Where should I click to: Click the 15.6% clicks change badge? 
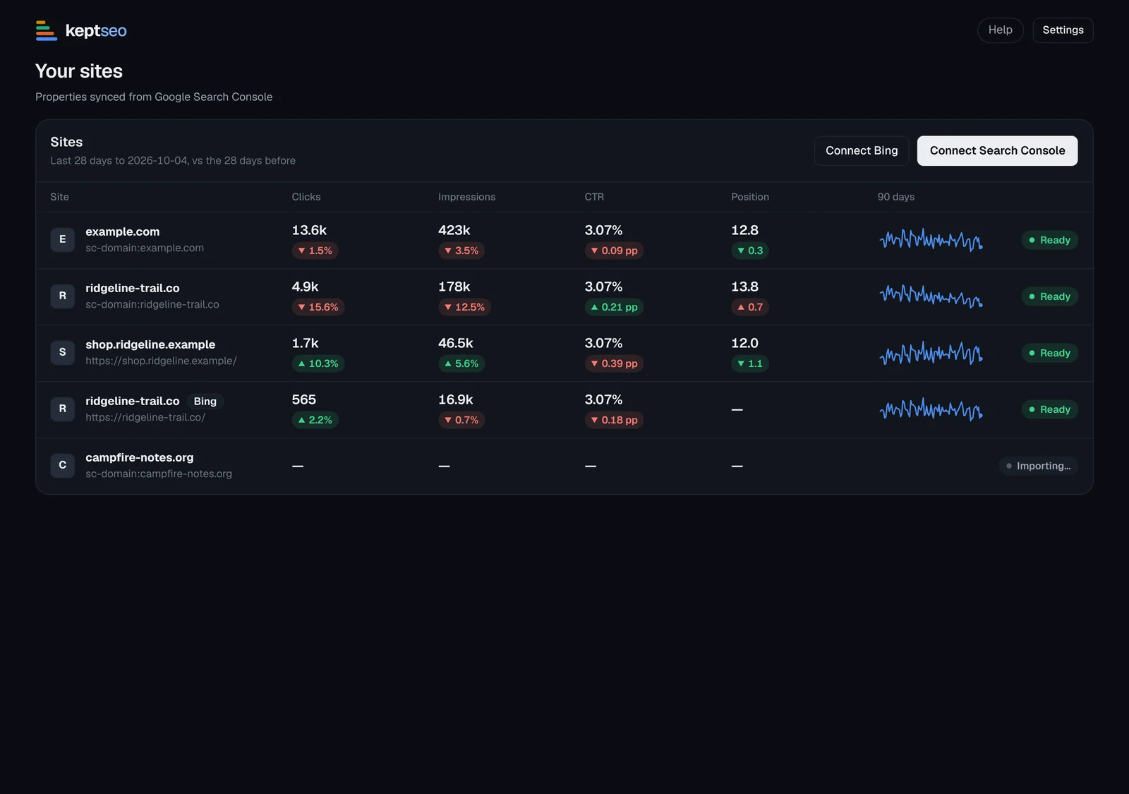pos(318,307)
